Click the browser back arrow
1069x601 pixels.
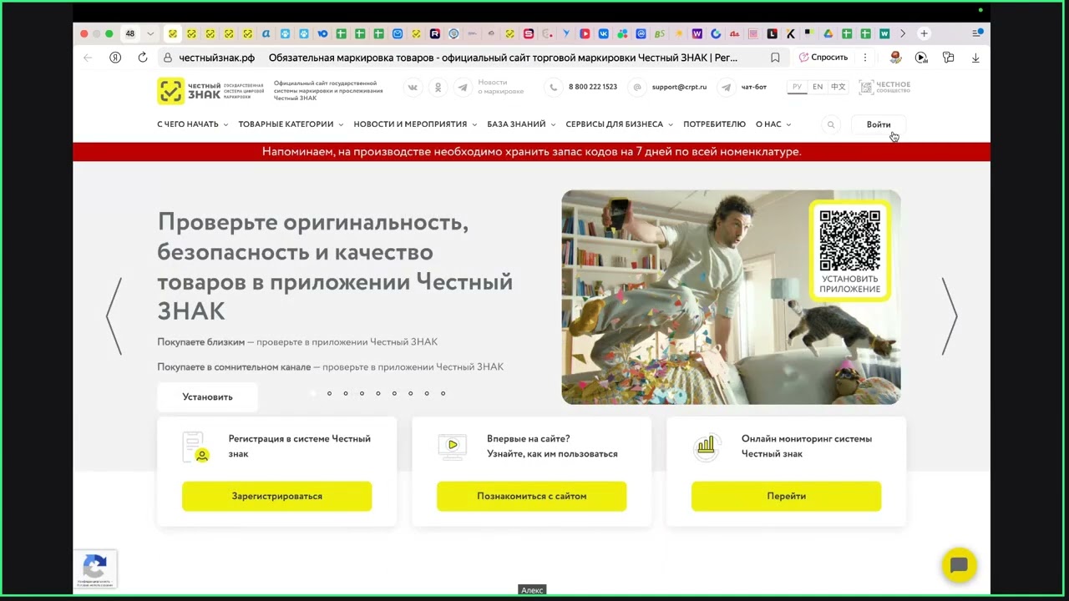88,58
